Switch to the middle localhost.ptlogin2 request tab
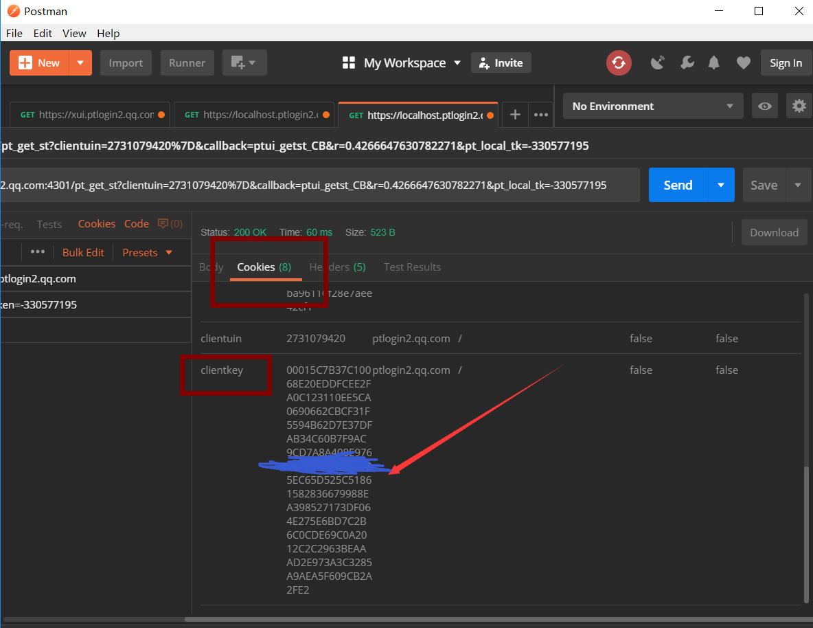The width and height of the screenshot is (813, 628). pos(254,115)
